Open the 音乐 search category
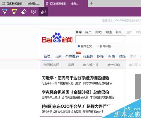 [x=119, y=32]
